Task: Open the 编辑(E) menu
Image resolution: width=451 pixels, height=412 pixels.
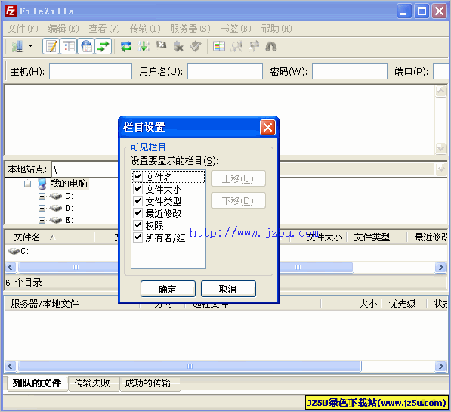Action: pos(63,29)
